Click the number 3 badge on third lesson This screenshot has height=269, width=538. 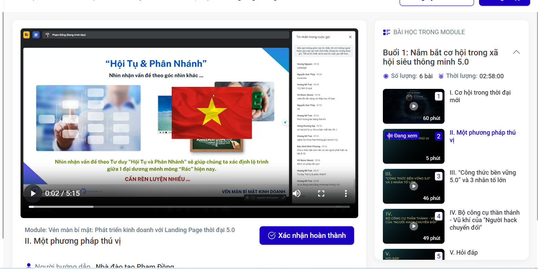pos(439,176)
